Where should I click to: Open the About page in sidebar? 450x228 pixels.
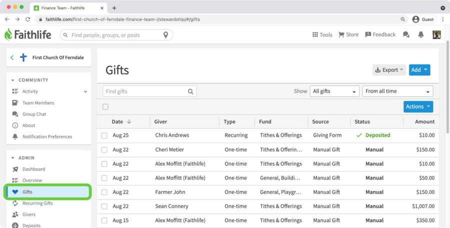point(28,125)
